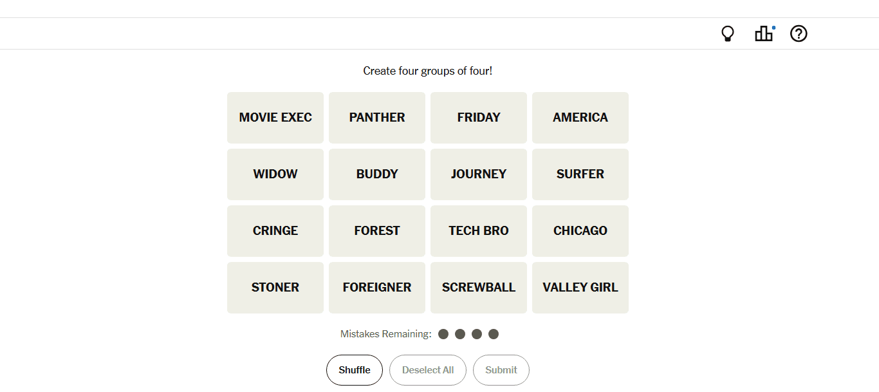Select the JOURNEY word tile

point(479,174)
